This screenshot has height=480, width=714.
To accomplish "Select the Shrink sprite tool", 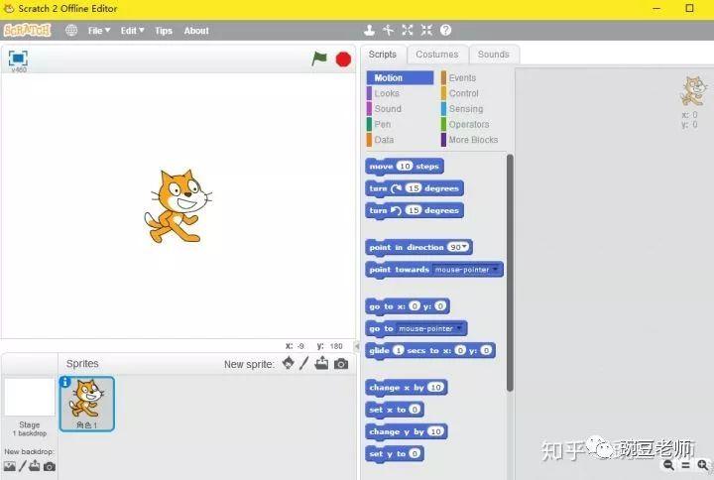I will [x=426, y=31].
